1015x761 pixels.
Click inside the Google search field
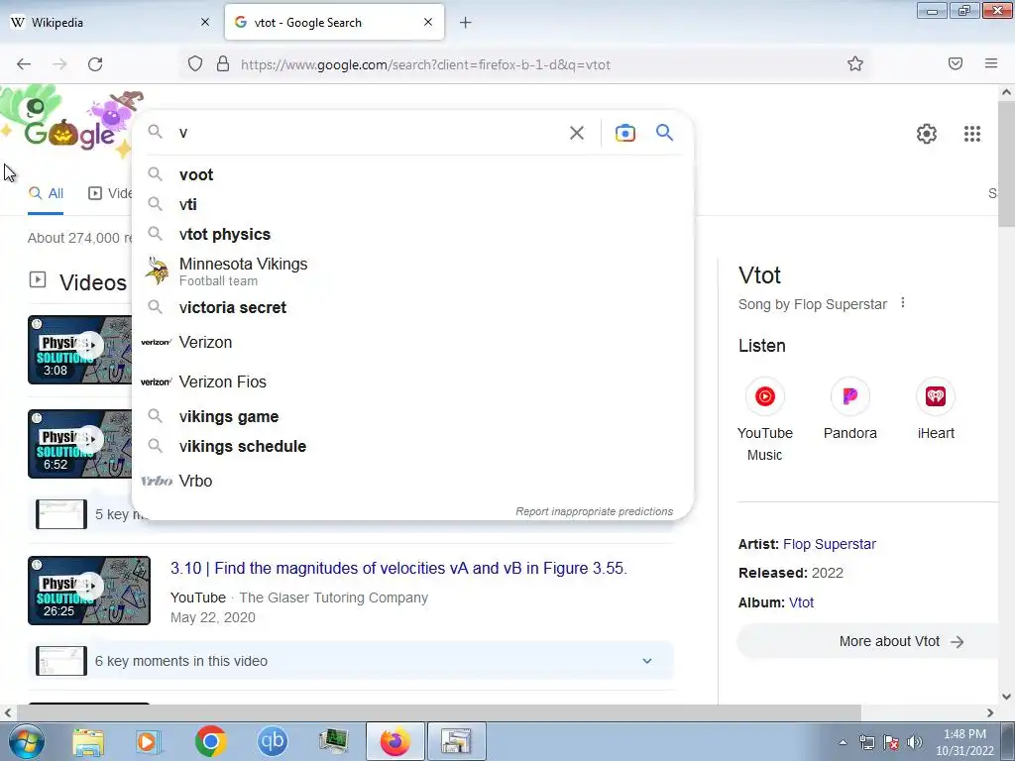click(369, 133)
